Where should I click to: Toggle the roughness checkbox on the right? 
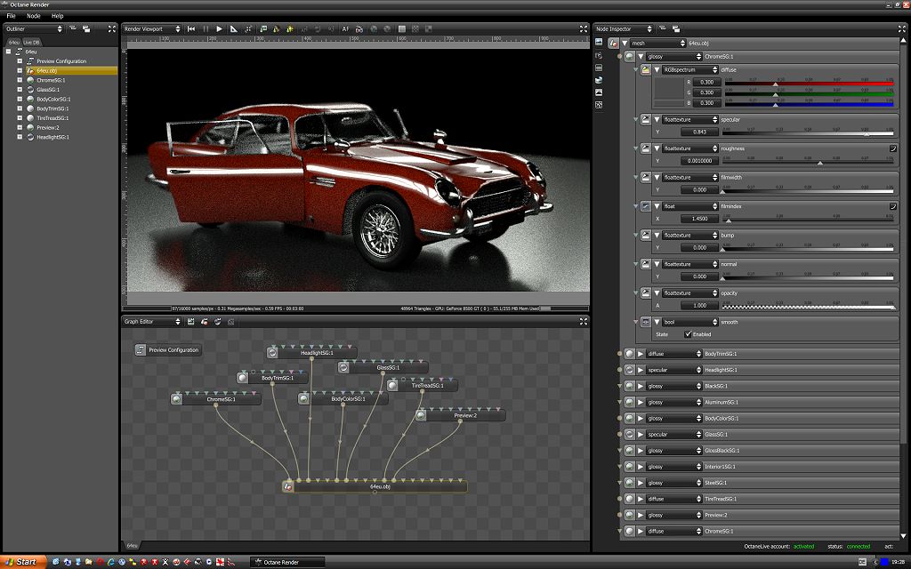tap(892, 148)
